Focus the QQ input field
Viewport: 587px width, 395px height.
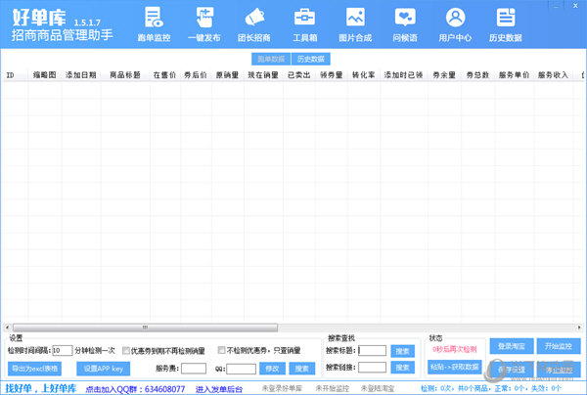click(241, 369)
